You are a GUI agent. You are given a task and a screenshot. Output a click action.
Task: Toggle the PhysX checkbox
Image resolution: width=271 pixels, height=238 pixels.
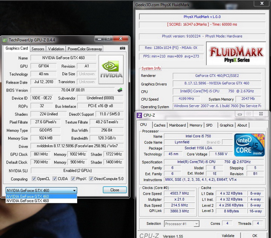coord(73,178)
